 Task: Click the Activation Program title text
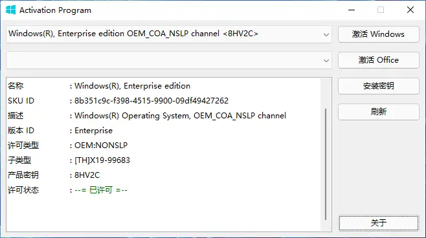pyautogui.click(x=55, y=10)
